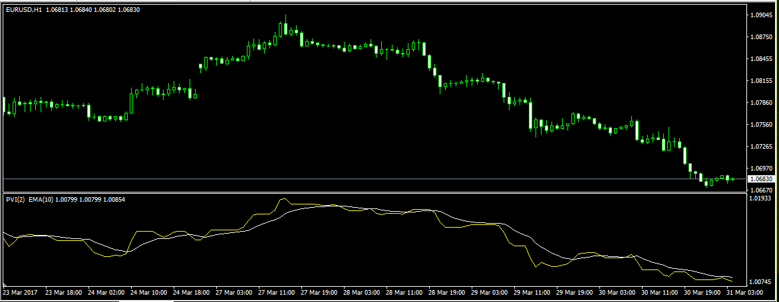Click the 28 Mar 03:00 time label
The height and width of the screenshot is (302, 779).
(x=362, y=292)
